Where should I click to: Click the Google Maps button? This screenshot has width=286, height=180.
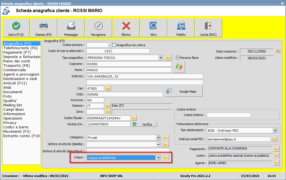[x=184, y=92]
